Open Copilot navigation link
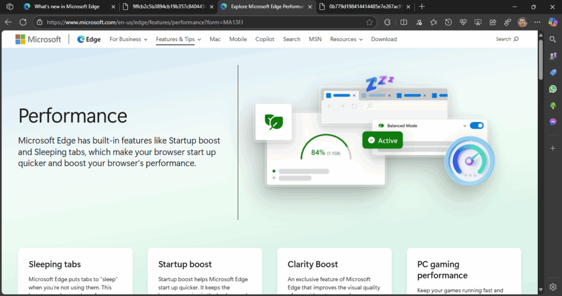Screen dimensions: 562x296 265,39
